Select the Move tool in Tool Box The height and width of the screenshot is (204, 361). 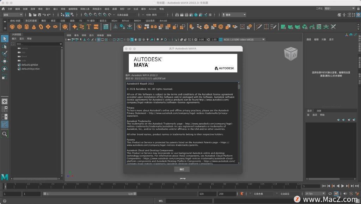[5, 61]
